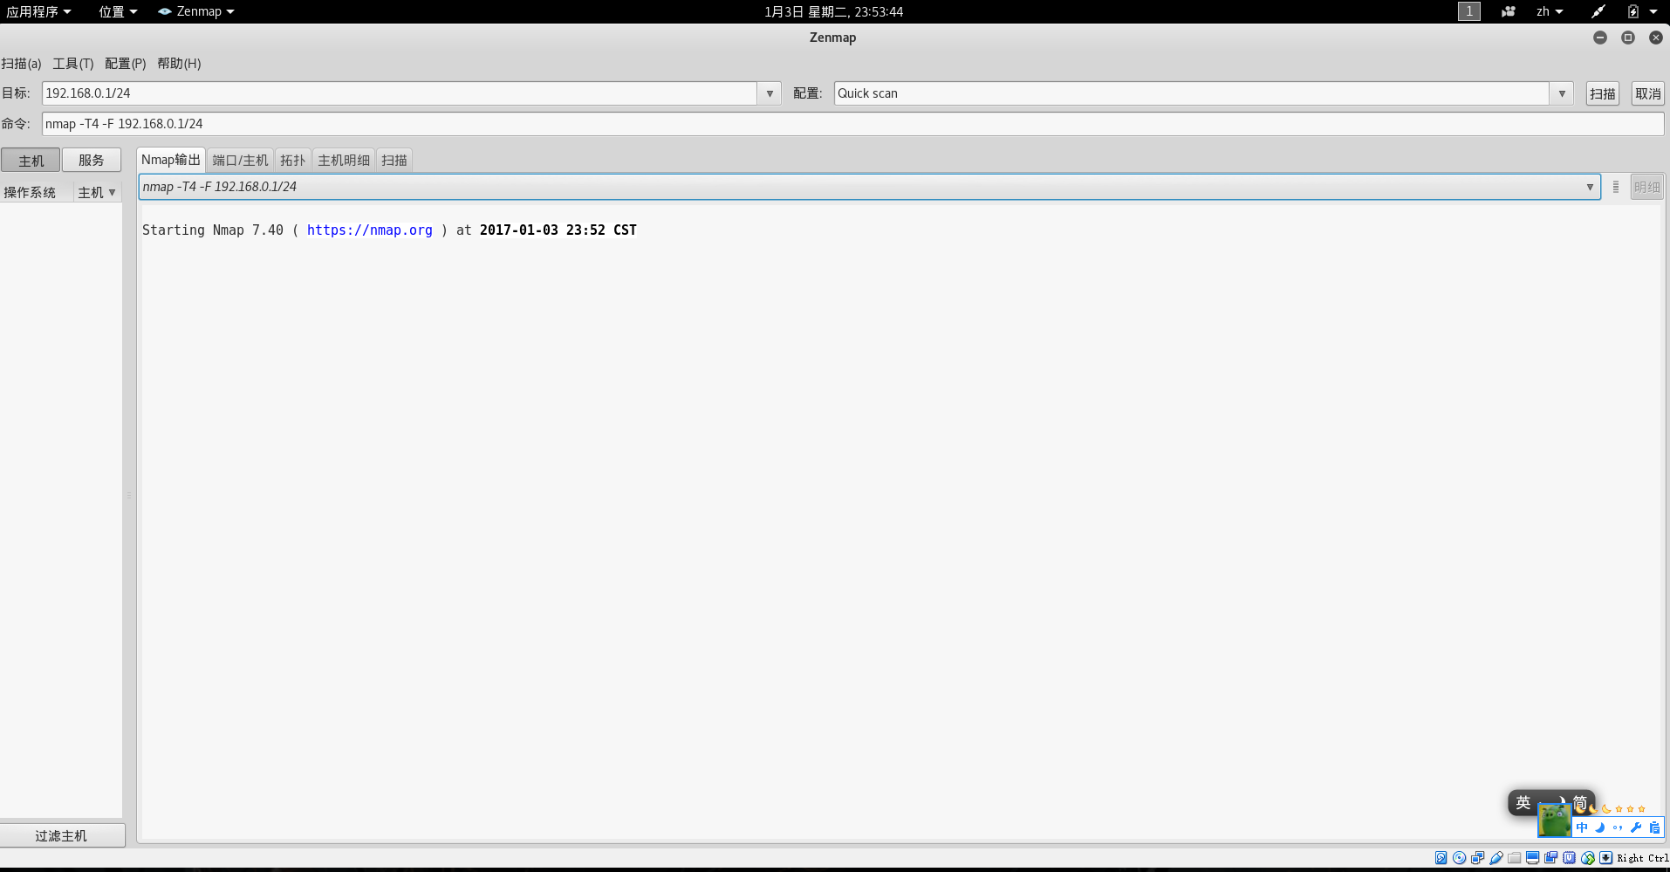The height and width of the screenshot is (872, 1670).
Task: Click the VirtualBox optical disc icon
Action: click(1459, 858)
